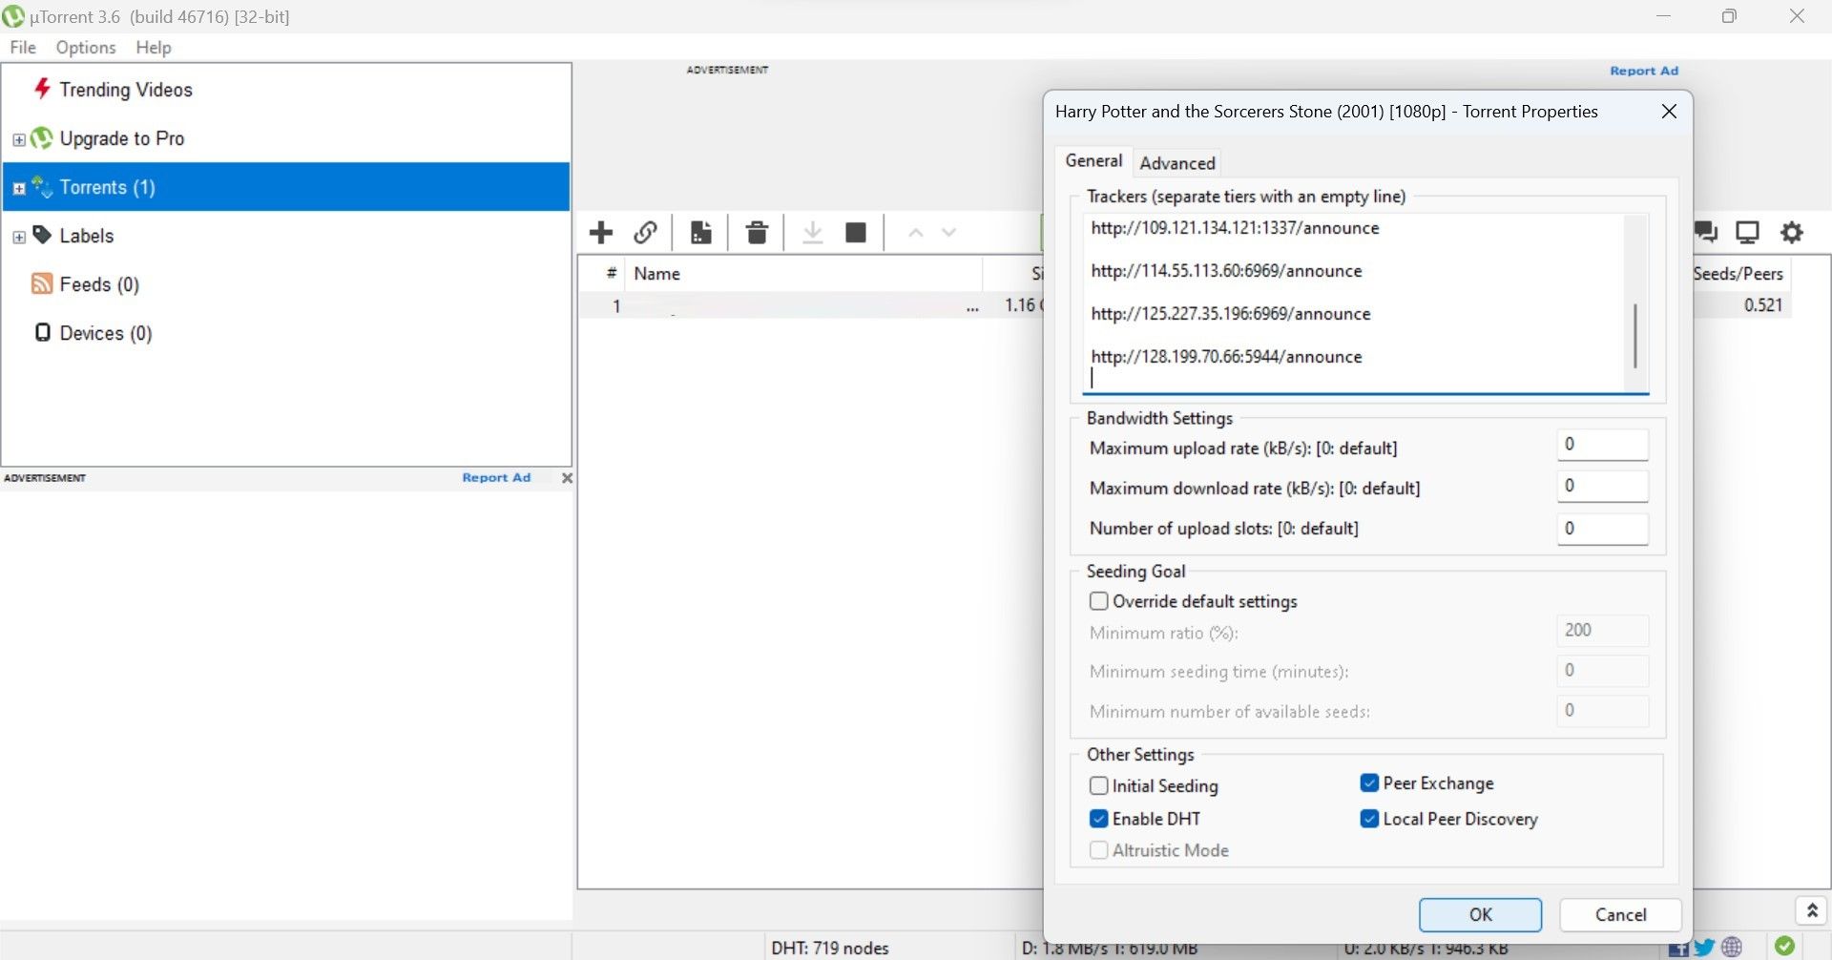Viewport: 1832px width, 960px height.
Task: Toggle the Altruistic Mode checkbox
Action: click(x=1098, y=850)
